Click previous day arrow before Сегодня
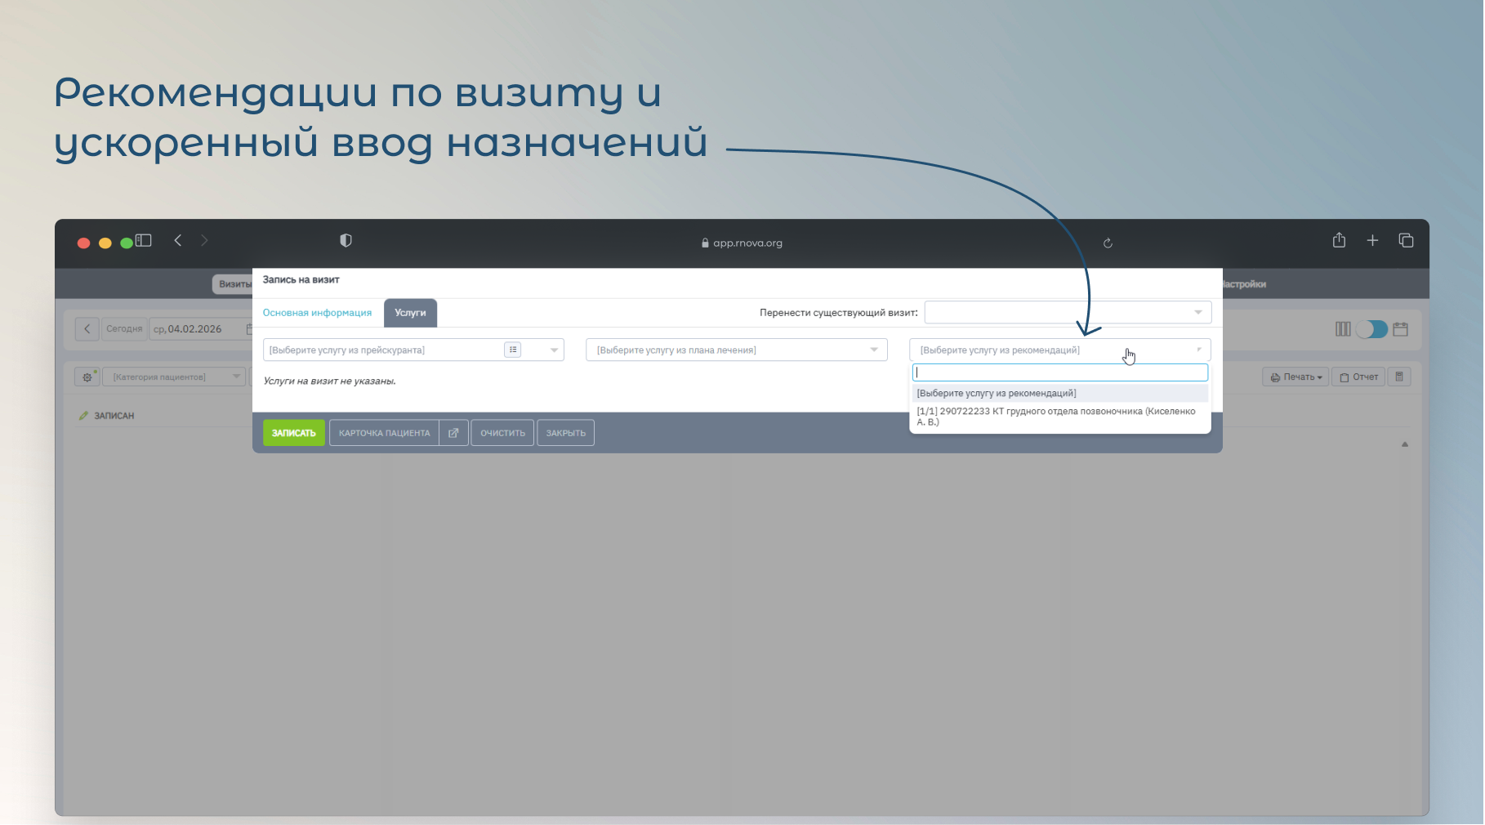The width and height of the screenshot is (1485, 825). click(87, 329)
